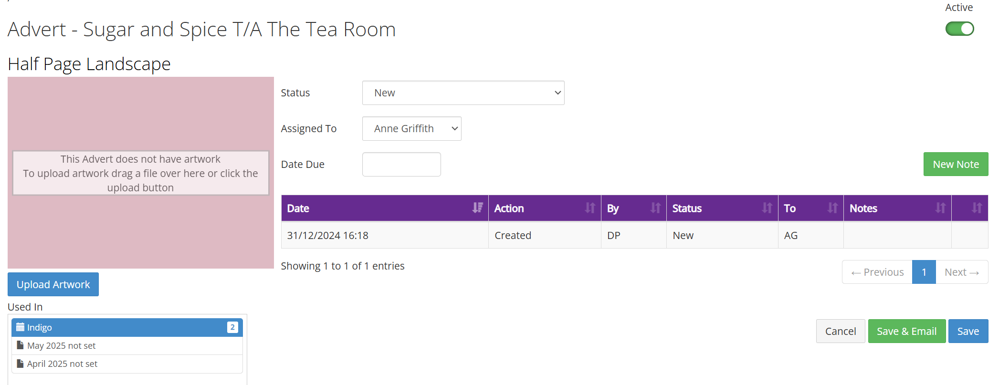Click the Upload Artwork button
The image size is (999, 385).
pyautogui.click(x=53, y=284)
